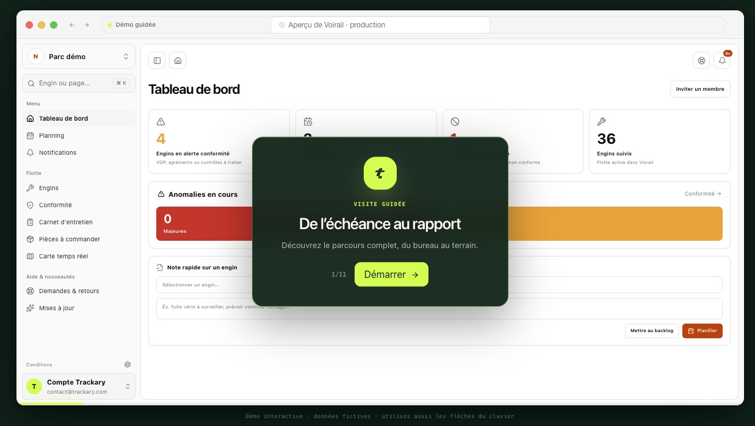Open Notifications in the sidebar menu
The image size is (755, 426).
(79, 152)
